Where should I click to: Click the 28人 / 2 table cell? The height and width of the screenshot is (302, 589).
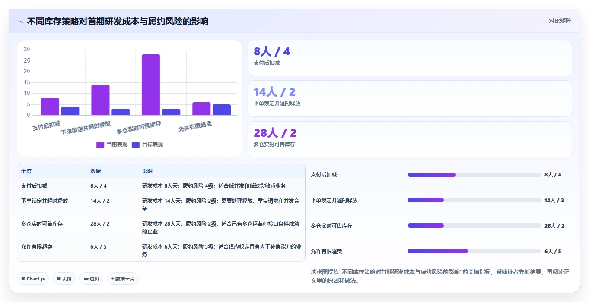[100, 224]
